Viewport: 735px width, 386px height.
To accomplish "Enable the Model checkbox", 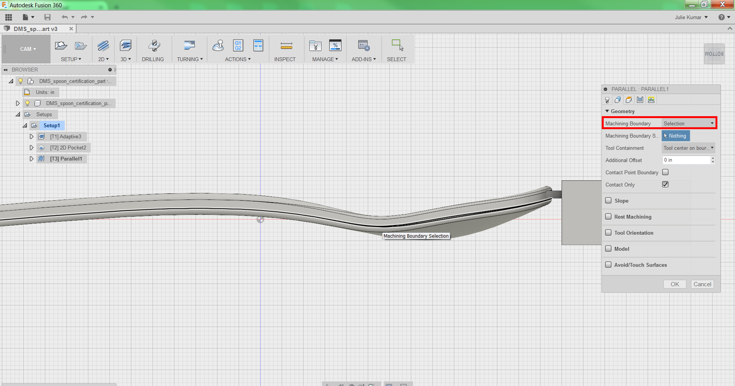I will tap(608, 249).
